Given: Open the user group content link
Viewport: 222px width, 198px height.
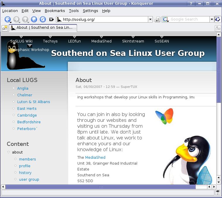Looking at the screenshot, I should (x=29, y=180).
